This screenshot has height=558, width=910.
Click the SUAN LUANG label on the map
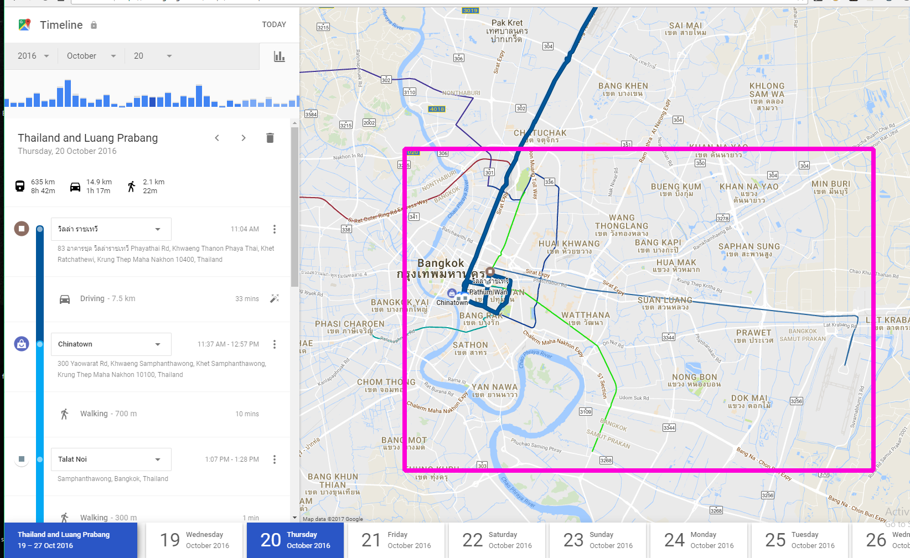point(665,300)
